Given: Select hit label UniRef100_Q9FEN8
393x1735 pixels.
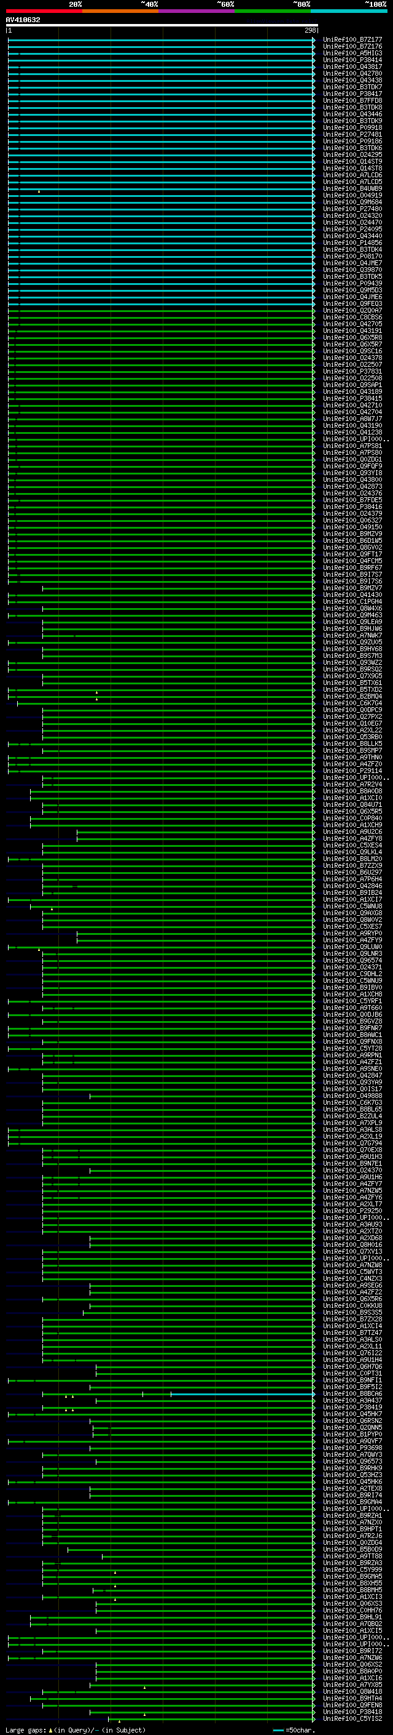Looking at the screenshot, I should point(352,1705).
